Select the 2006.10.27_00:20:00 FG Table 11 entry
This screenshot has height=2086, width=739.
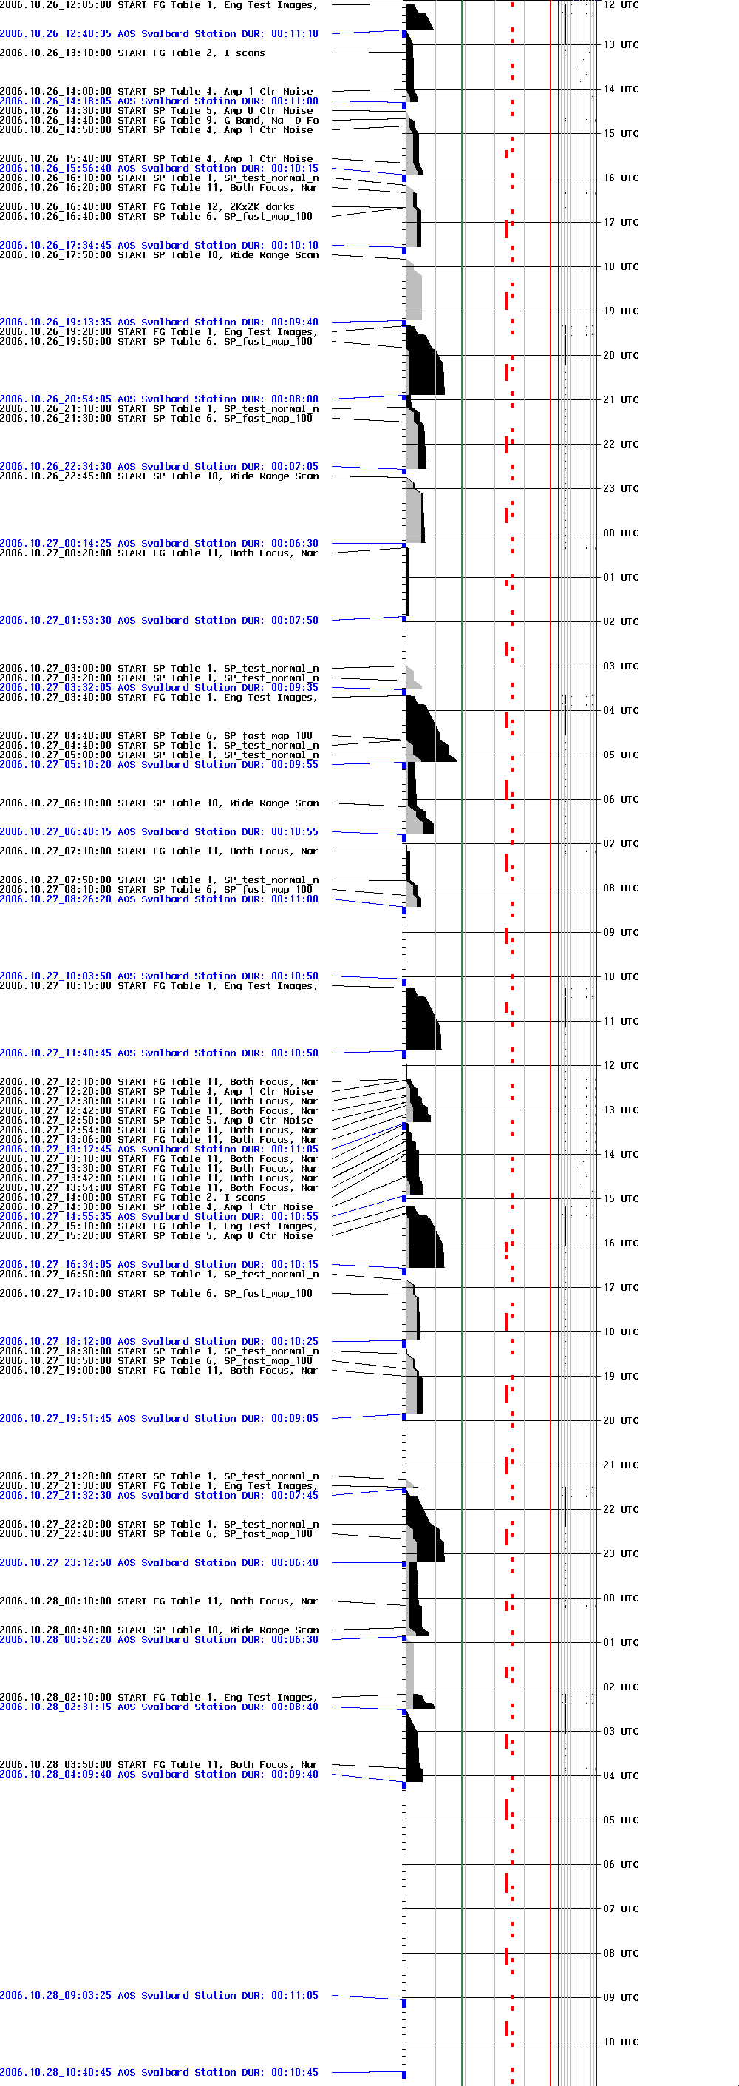pyautogui.click(x=159, y=553)
